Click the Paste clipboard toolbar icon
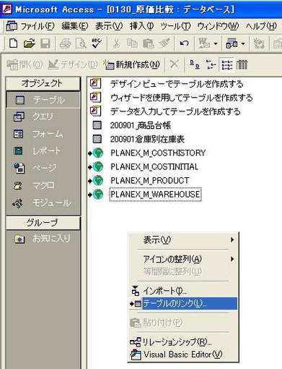This screenshot has height=369, width=282. click(x=149, y=43)
